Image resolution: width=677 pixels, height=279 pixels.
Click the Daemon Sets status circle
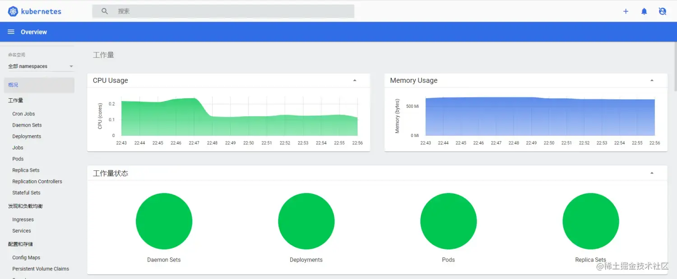(x=164, y=221)
